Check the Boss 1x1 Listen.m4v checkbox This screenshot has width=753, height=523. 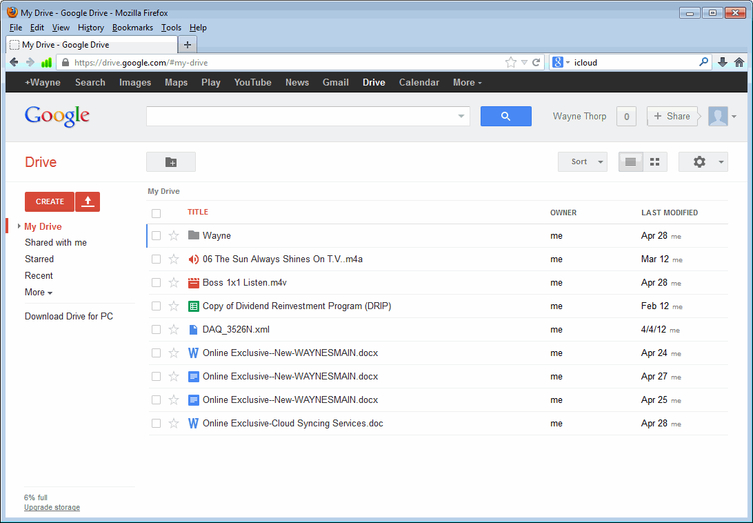(x=156, y=283)
